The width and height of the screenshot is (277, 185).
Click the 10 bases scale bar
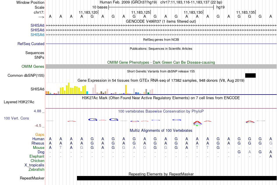161,7
